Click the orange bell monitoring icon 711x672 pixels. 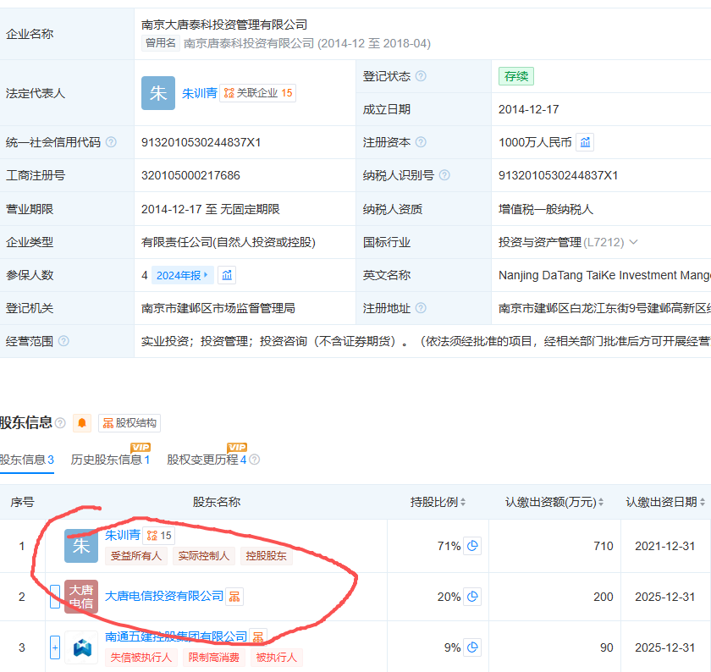pyautogui.click(x=82, y=423)
